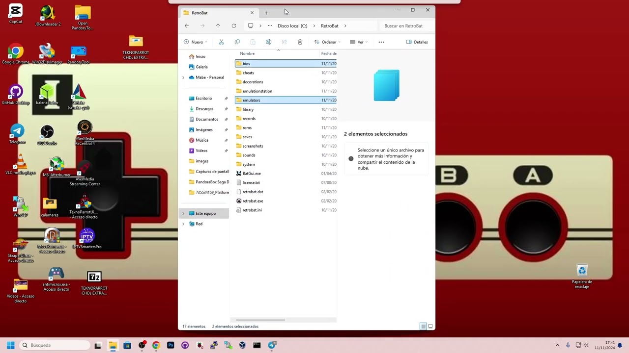The image size is (629, 353).
Task: Open the CapCut desktop icon
Action: pos(16,14)
